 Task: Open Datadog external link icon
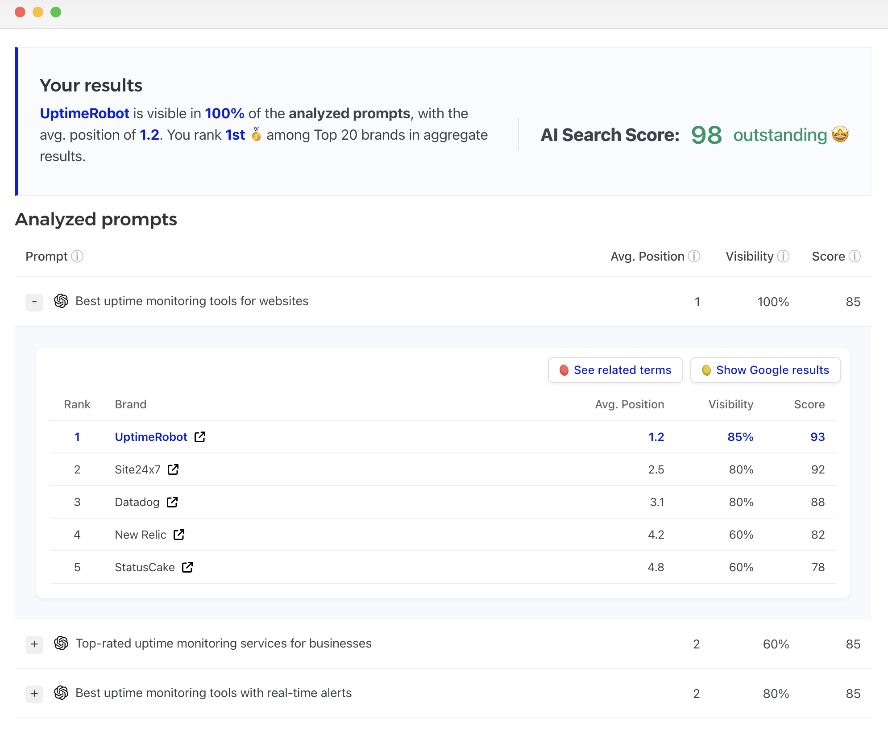172,502
